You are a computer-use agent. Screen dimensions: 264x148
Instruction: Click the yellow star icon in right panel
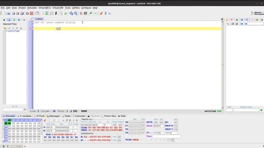(227, 20)
